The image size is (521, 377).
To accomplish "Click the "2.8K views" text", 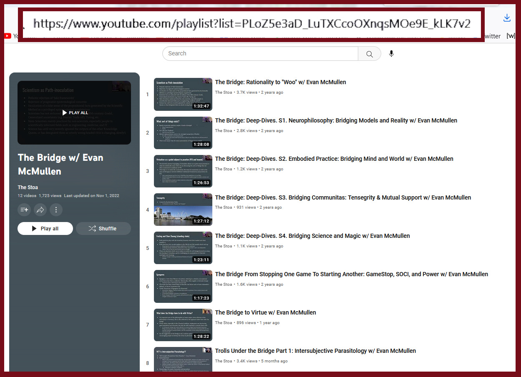I will [x=247, y=131].
